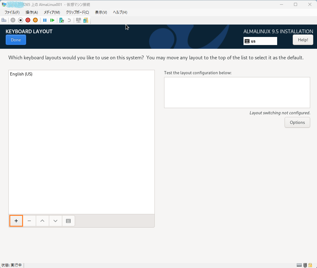Click the 'us' keyboard layout indicator

pos(260,41)
